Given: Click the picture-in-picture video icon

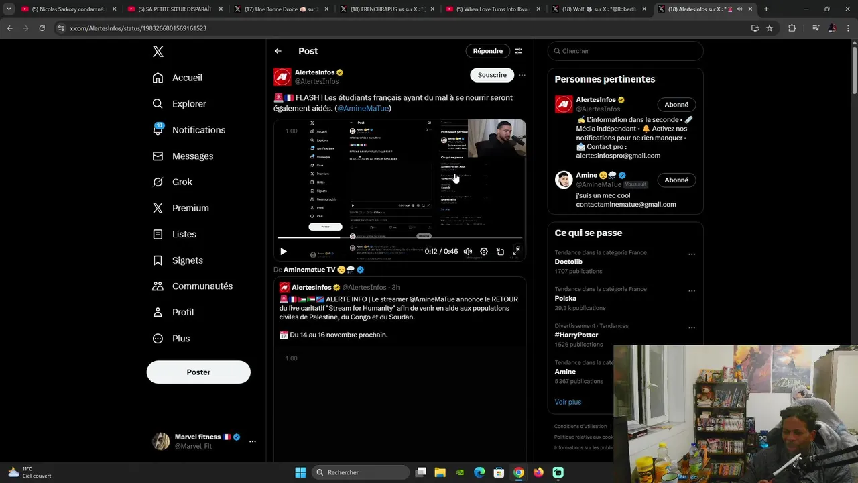Looking at the screenshot, I should (x=500, y=252).
